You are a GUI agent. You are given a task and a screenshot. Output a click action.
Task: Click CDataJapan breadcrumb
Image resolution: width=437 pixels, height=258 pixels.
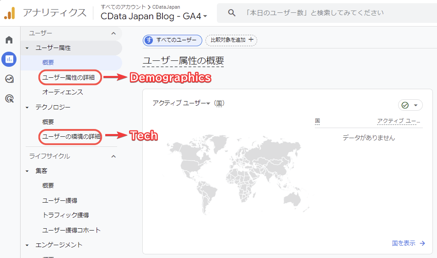point(166,7)
